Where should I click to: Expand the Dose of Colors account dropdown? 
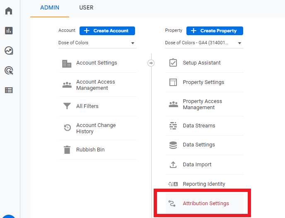pos(97,43)
